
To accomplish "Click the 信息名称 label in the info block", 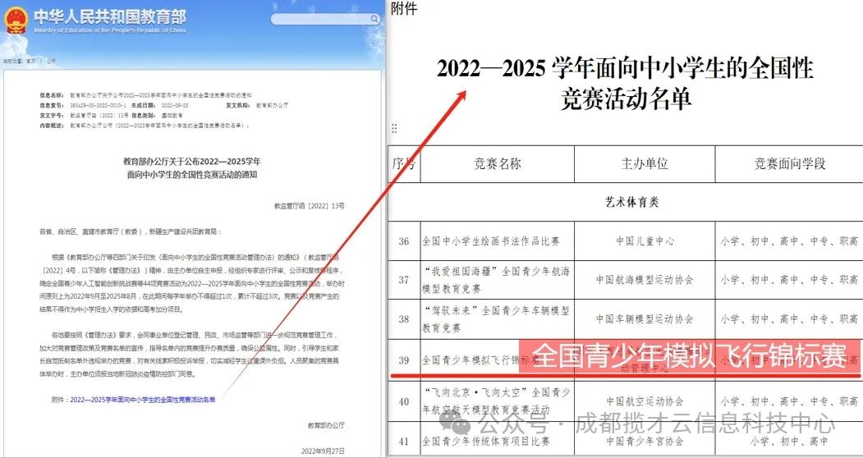I will (51, 95).
